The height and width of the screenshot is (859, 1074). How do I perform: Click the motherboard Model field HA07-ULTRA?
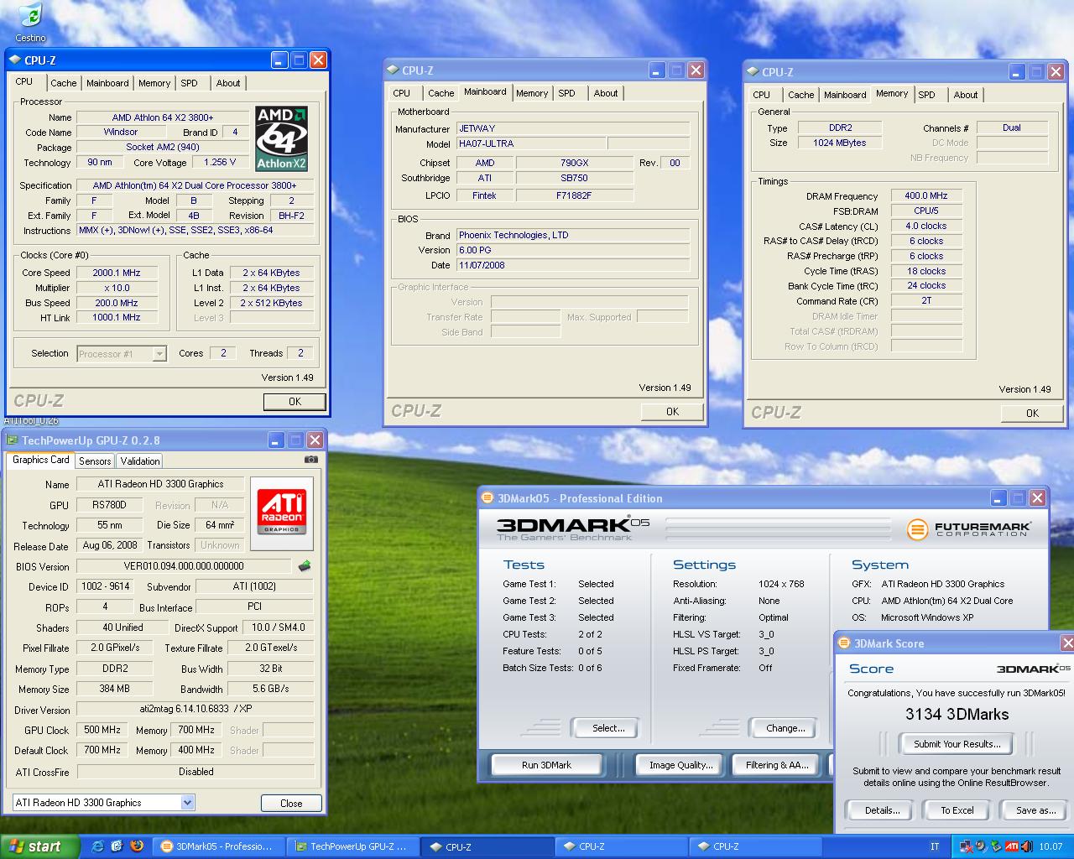(x=531, y=143)
